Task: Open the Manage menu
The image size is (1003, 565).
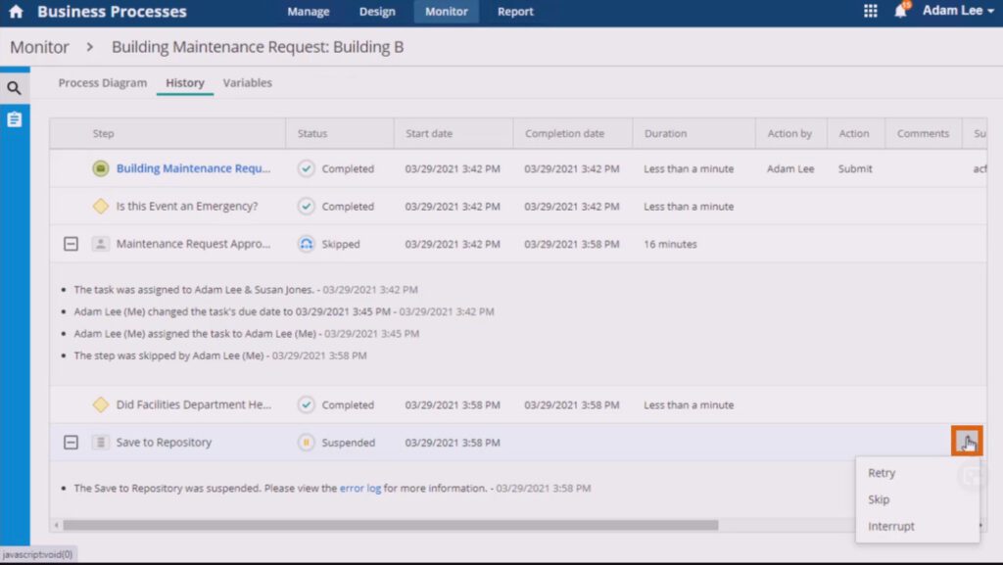Action: tap(309, 12)
